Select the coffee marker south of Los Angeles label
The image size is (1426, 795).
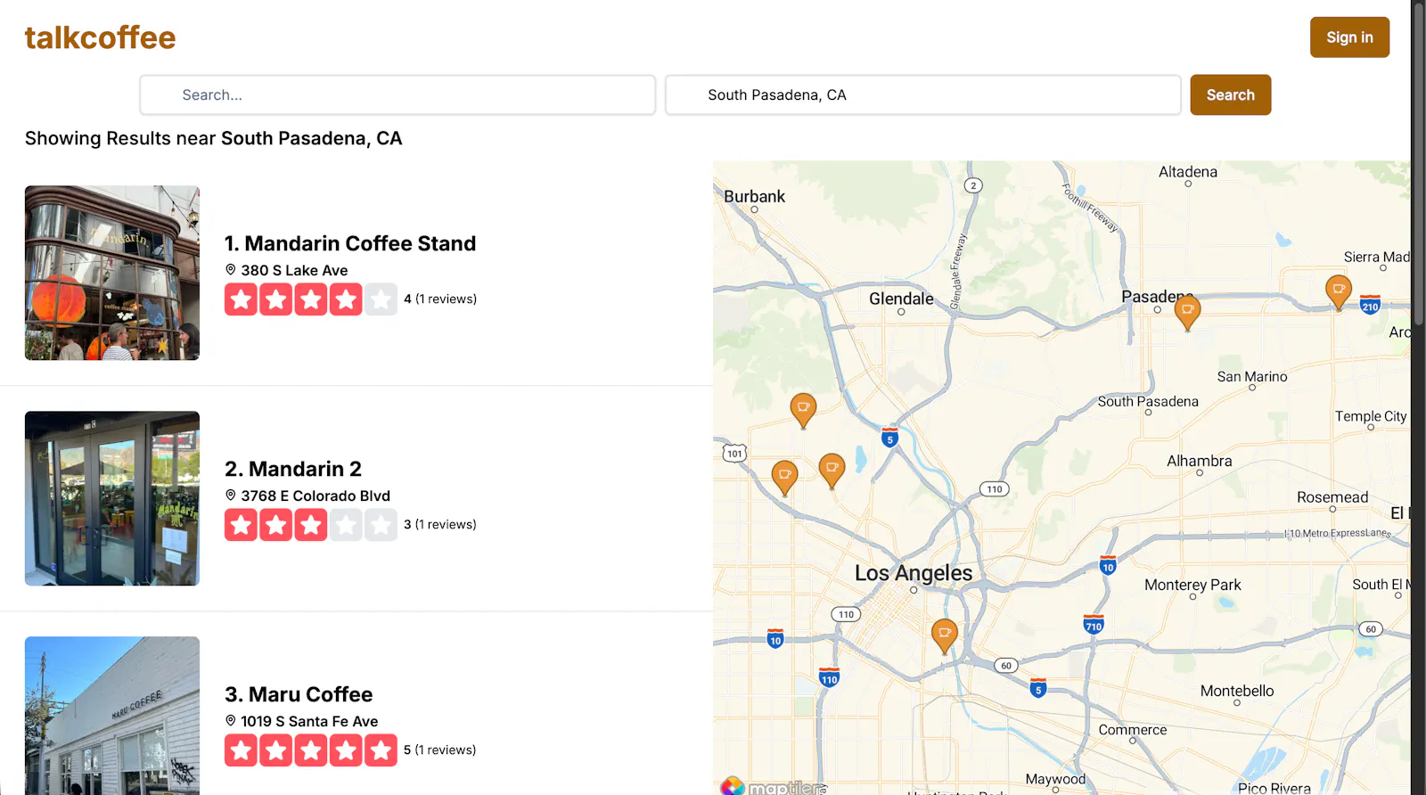pos(944,635)
